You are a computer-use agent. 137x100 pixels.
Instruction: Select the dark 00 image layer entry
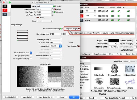(x=5, y=14)
